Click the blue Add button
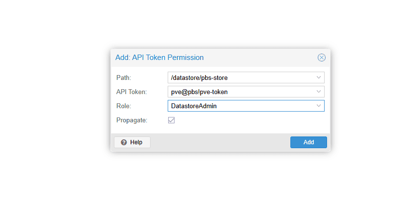The height and width of the screenshot is (213, 417). point(308,142)
